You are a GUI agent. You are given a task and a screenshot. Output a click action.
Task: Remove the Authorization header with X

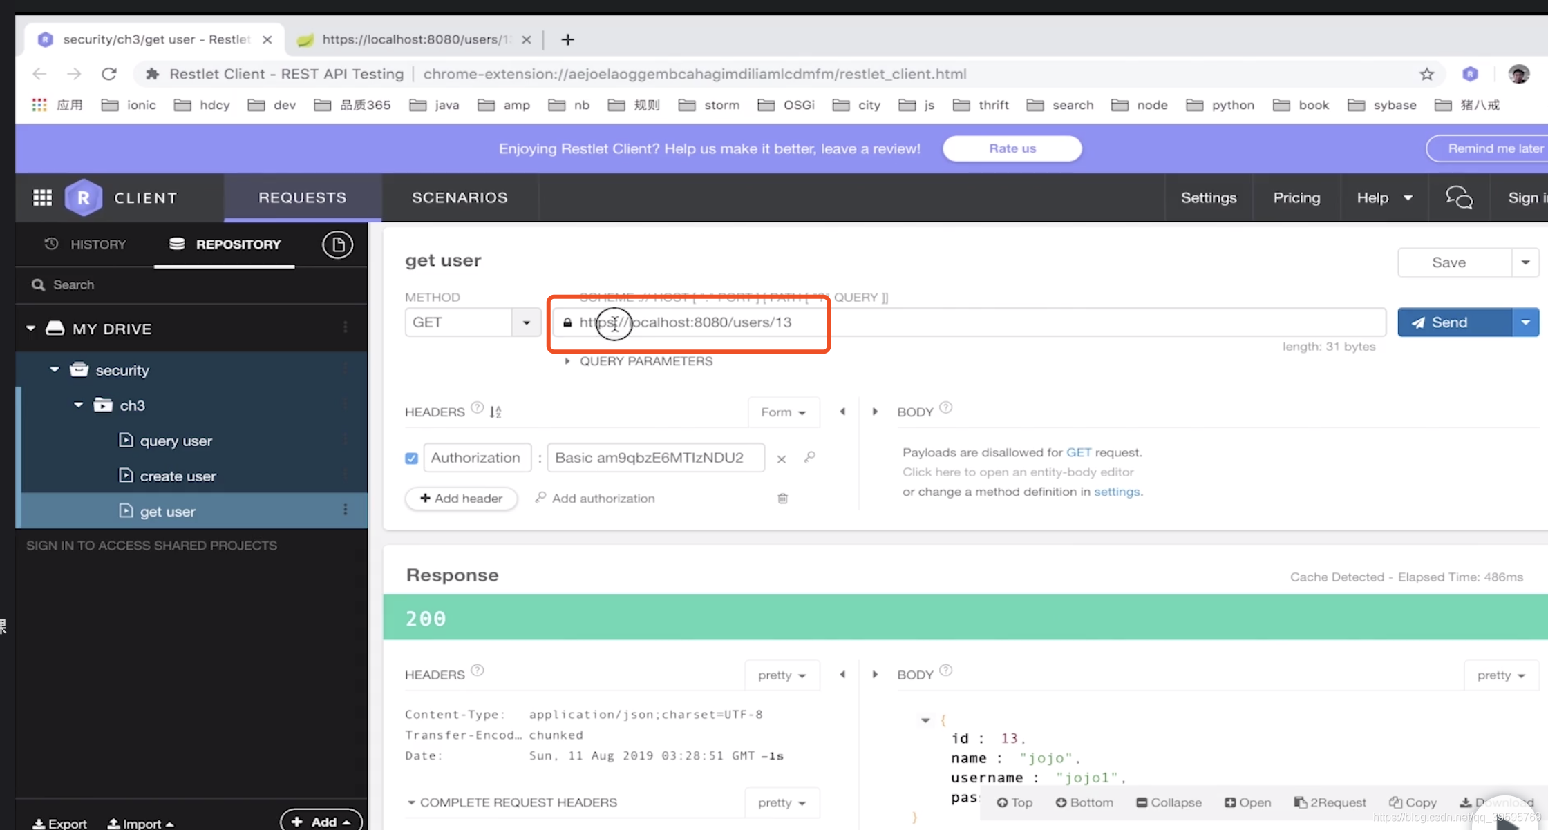point(781,459)
